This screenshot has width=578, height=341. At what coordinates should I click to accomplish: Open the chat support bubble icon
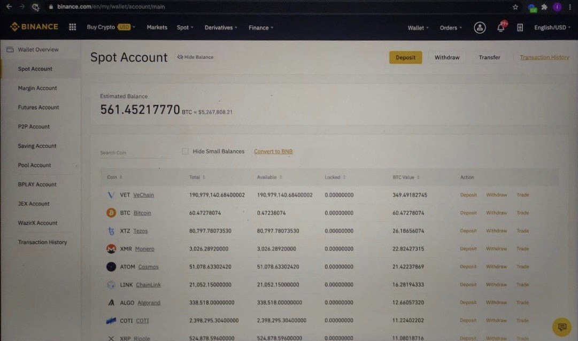click(x=562, y=327)
